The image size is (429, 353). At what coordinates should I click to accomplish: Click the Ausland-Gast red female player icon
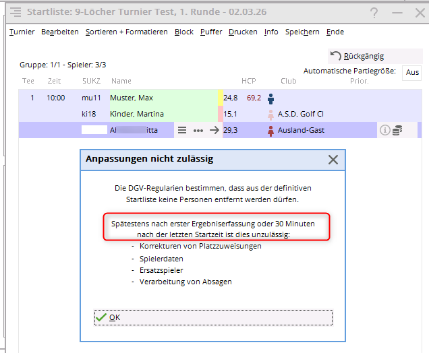(x=270, y=131)
